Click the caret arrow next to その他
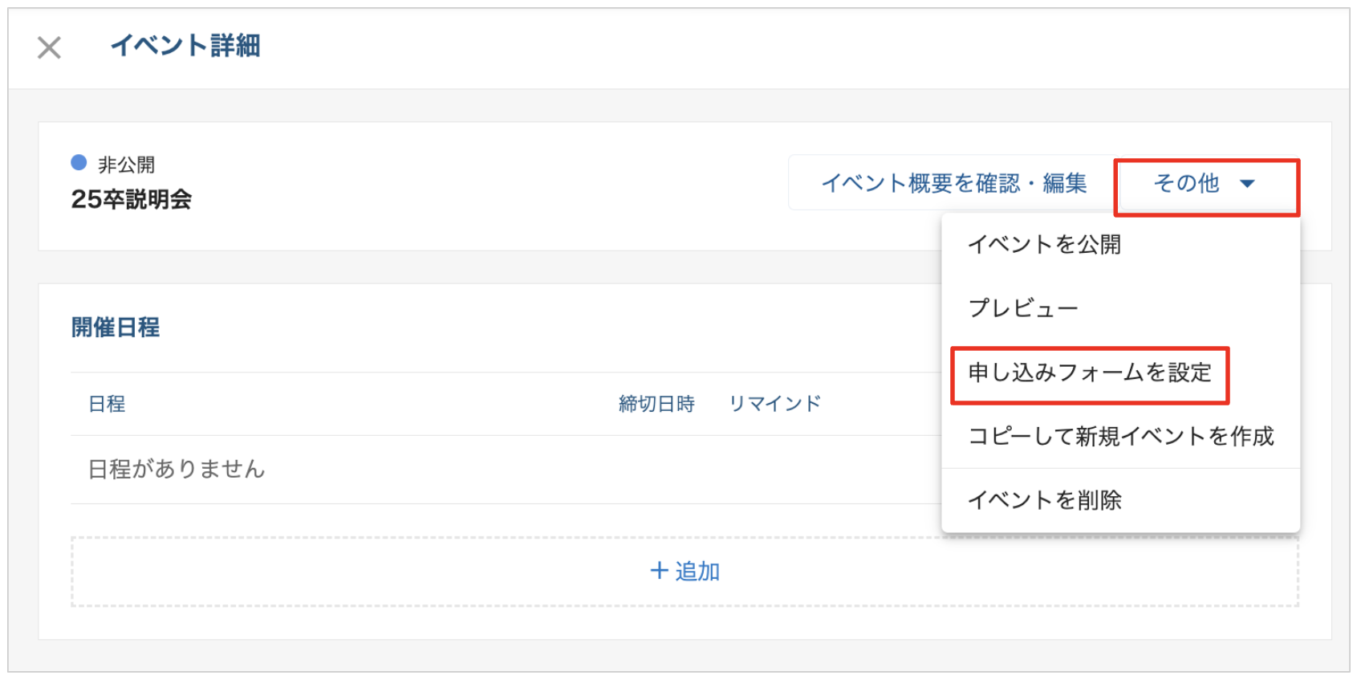The image size is (1361, 684). pos(1247,184)
